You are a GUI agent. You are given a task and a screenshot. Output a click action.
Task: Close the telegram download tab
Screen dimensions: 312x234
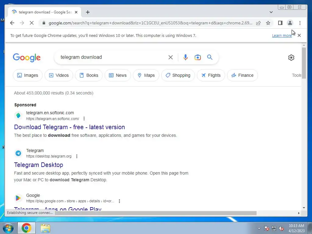[x=76, y=12]
